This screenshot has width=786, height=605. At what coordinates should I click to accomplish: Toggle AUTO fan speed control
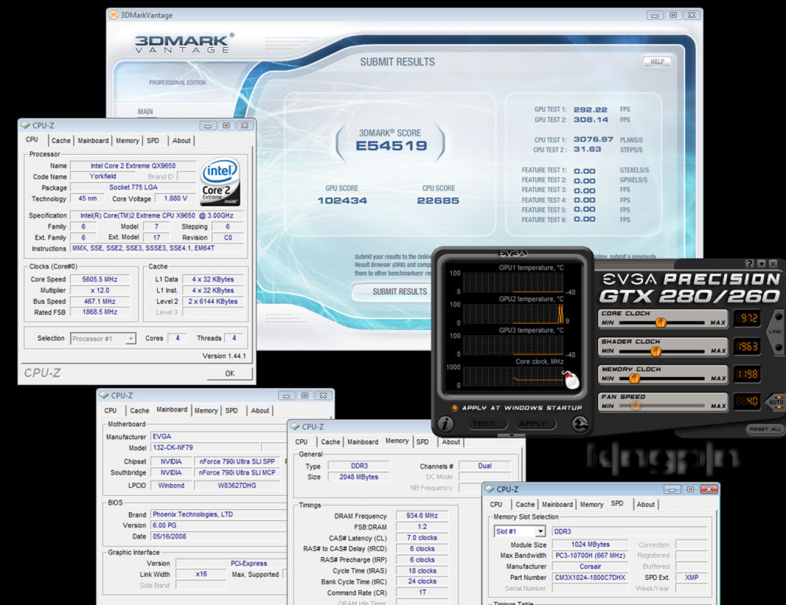(776, 402)
